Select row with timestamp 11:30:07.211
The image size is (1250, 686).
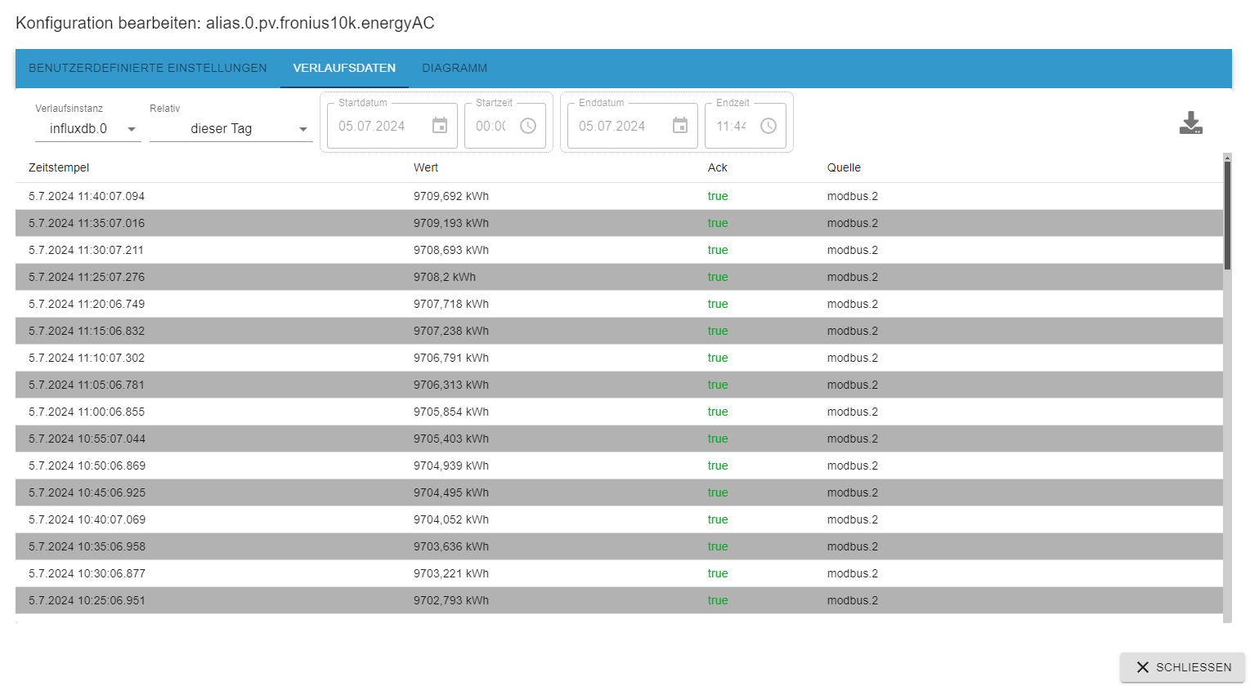pyautogui.click(x=619, y=250)
